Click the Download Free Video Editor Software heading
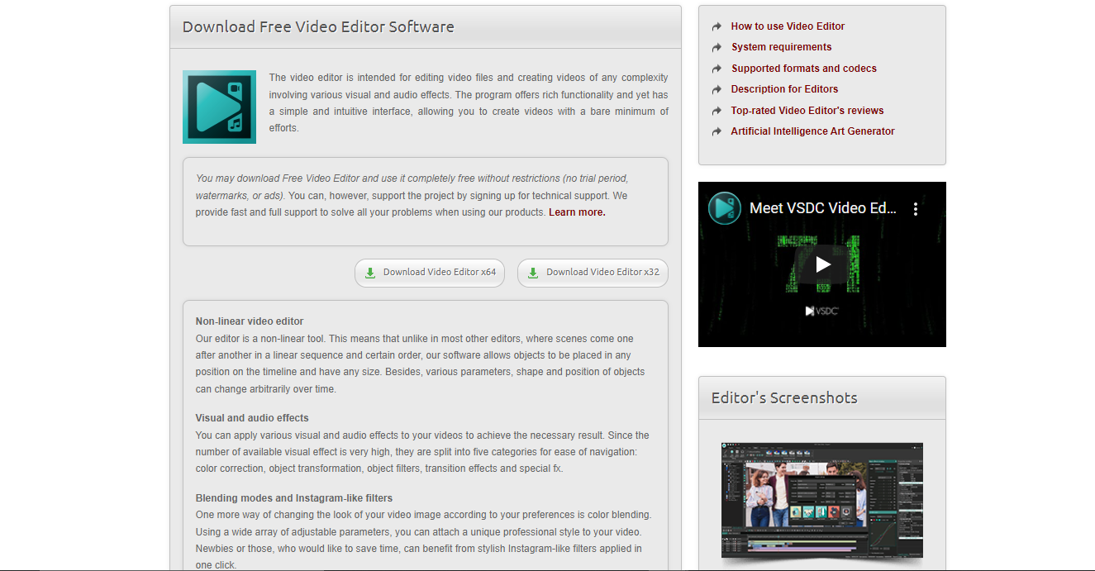Viewport: 1095px width, 571px height. tap(318, 26)
